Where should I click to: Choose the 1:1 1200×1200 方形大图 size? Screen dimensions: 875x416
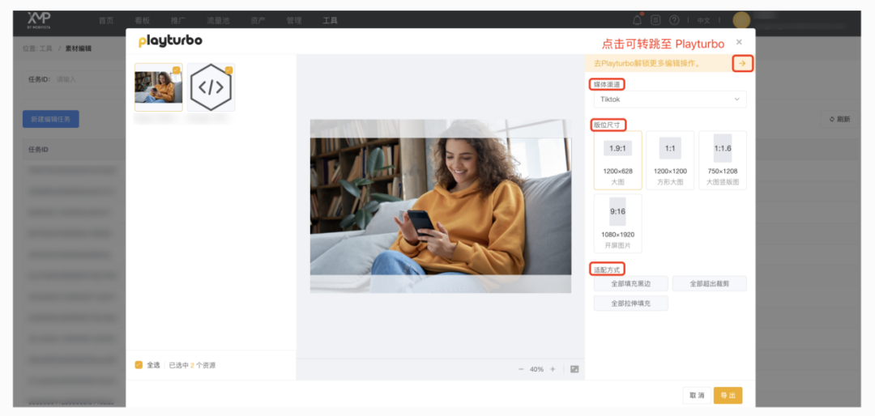[x=670, y=160]
